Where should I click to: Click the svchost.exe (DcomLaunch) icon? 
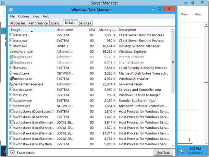click(11, 111)
